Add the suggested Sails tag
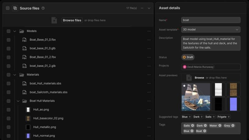Image resolution: width=249 pixels, height=140 pixels. (x=210, y=117)
